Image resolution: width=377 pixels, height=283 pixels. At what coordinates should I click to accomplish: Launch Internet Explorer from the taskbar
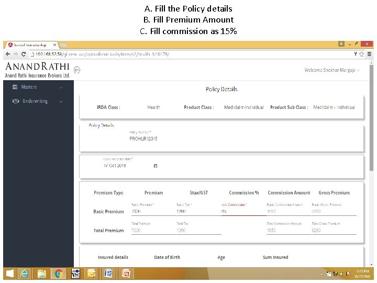coord(24,274)
